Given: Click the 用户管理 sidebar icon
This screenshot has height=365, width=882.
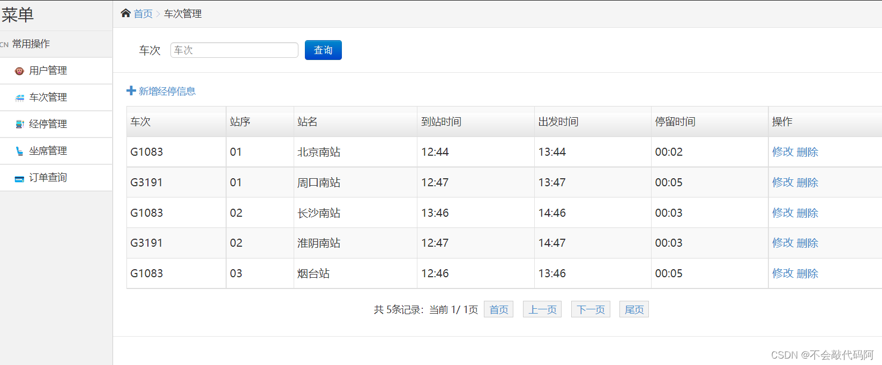Looking at the screenshot, I should 19,71.
